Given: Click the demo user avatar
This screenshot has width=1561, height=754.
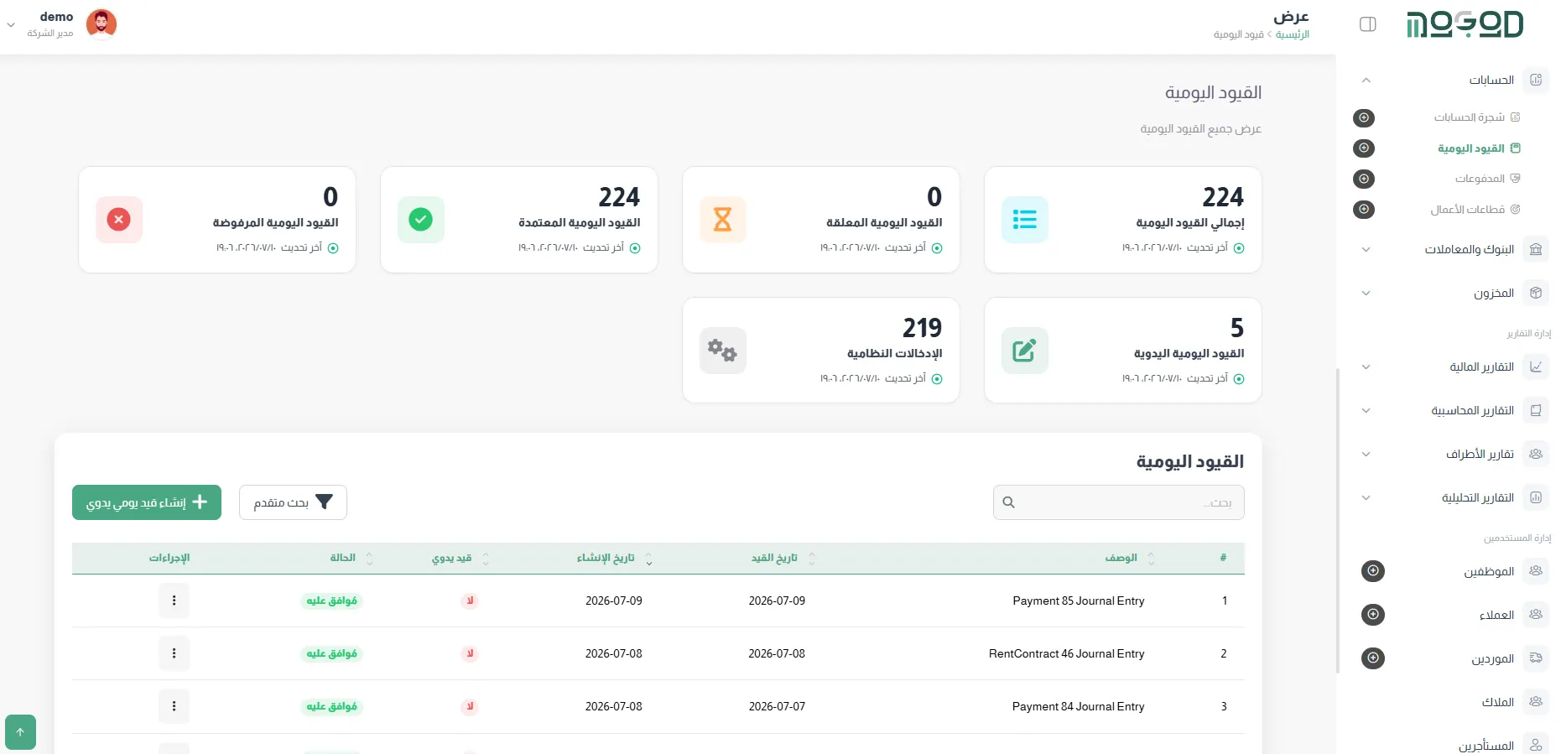Looking at the screenshot, I should 101,24.
